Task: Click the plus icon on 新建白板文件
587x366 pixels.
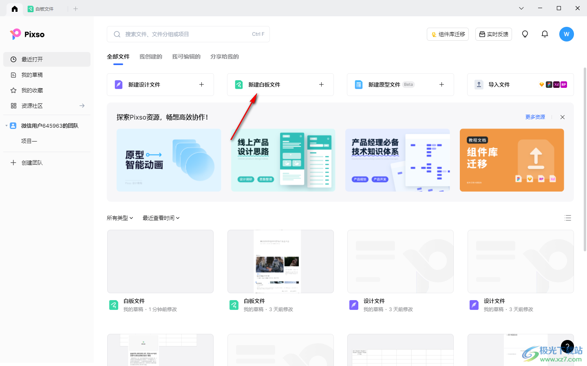Action: point(322,85)
